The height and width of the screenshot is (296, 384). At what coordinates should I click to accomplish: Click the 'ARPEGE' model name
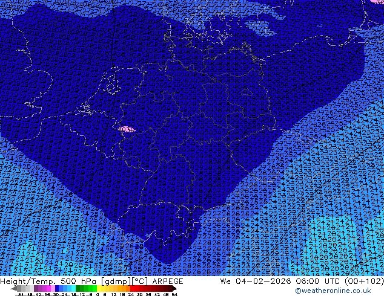tap(168, 282)
